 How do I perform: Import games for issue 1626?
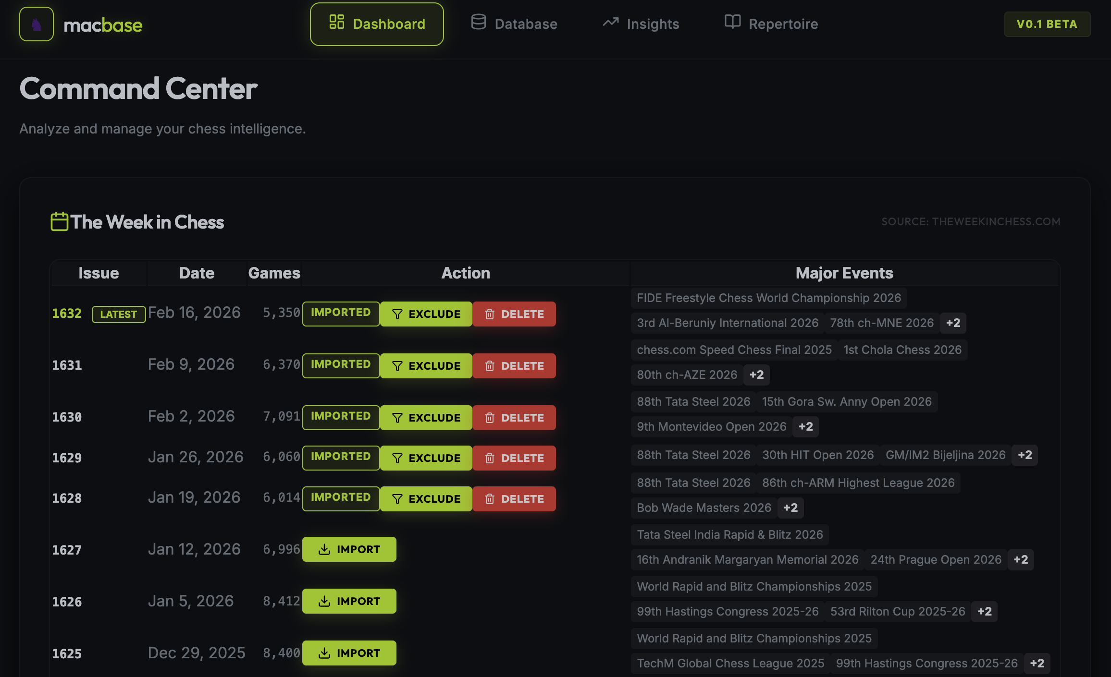(x=349, y=601)
